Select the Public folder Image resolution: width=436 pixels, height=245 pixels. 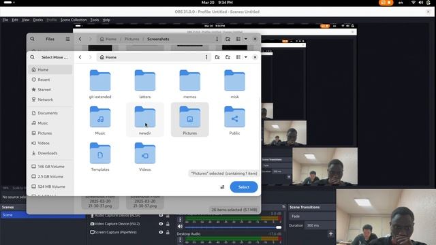point(234,120)
